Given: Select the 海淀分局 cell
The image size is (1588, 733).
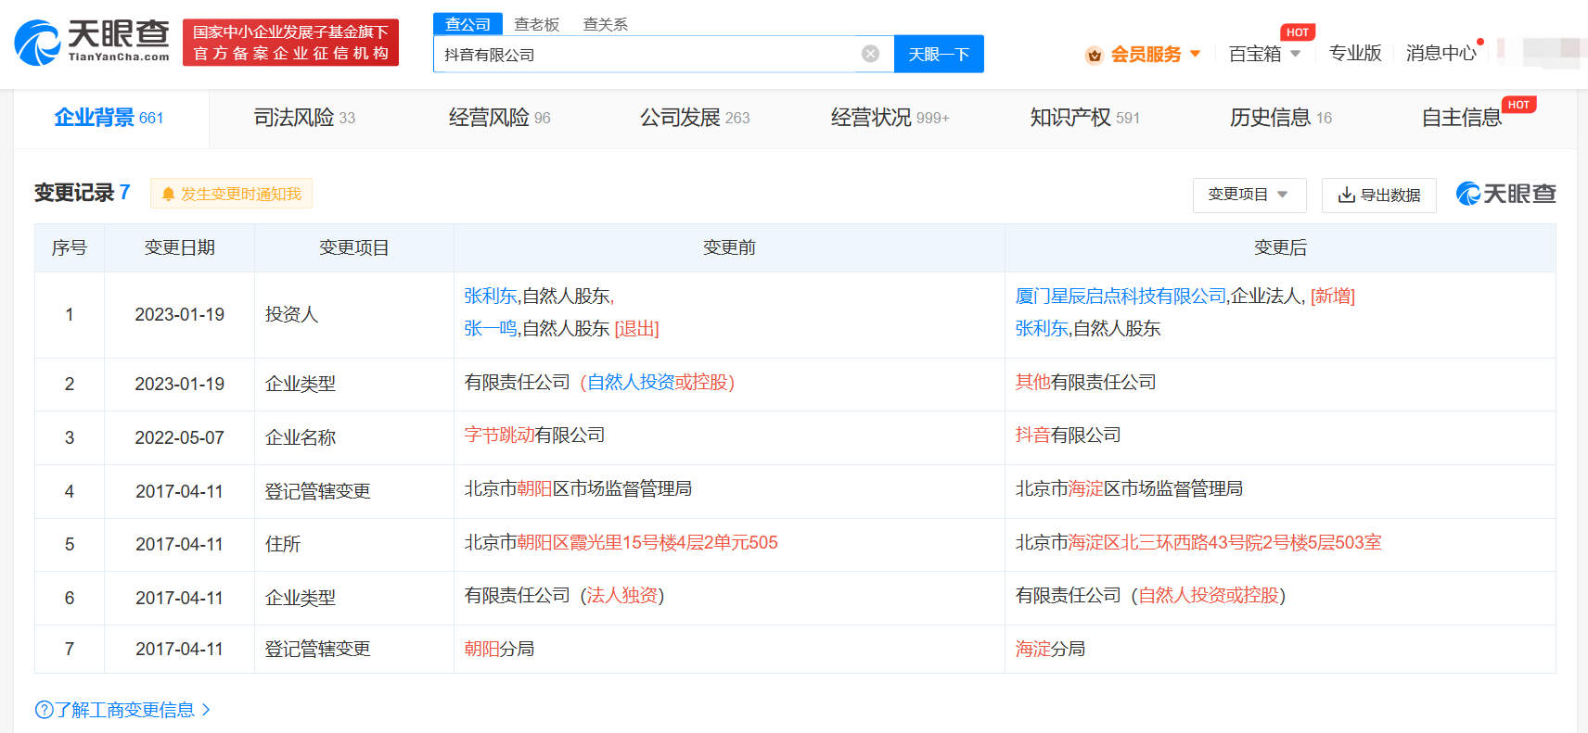Looking at the screenshot, I should (1280, 649).
